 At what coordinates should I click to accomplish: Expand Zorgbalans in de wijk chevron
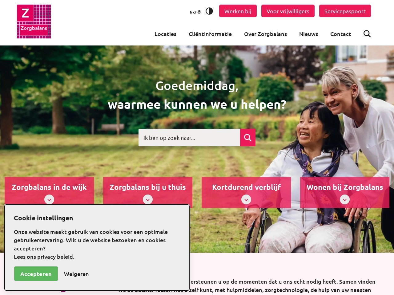pos(49,199)
